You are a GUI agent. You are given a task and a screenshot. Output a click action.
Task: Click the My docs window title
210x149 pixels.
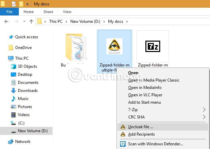(41, 4)
